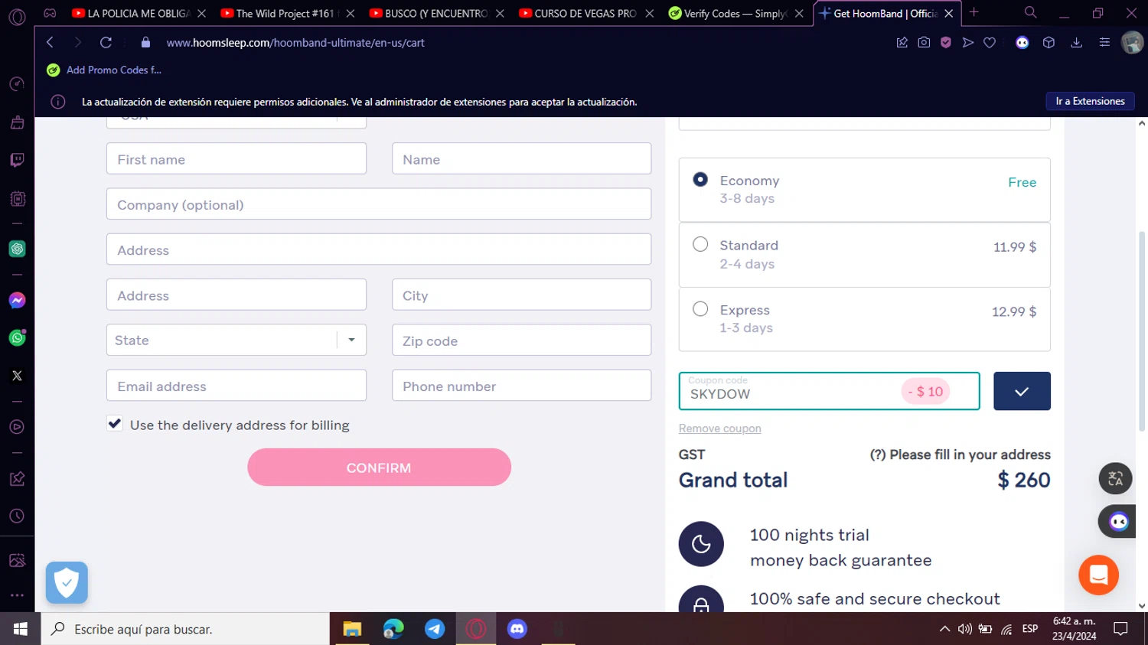Click the GST question mark hint
The height and width of the screenshot is (645, 1148).
click(878, 454)
